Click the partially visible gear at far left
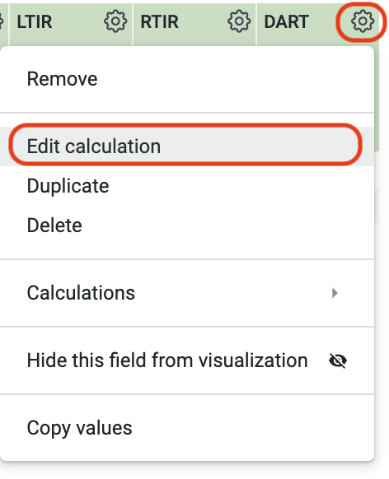The image size is (389, 479). tap(1, 21)
